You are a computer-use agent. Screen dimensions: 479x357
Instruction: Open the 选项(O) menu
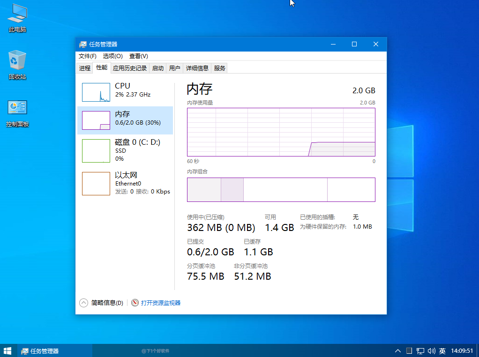pos(112,56)
